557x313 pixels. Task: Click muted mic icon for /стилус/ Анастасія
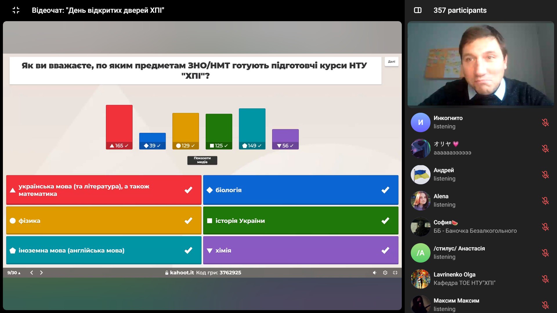545,253
